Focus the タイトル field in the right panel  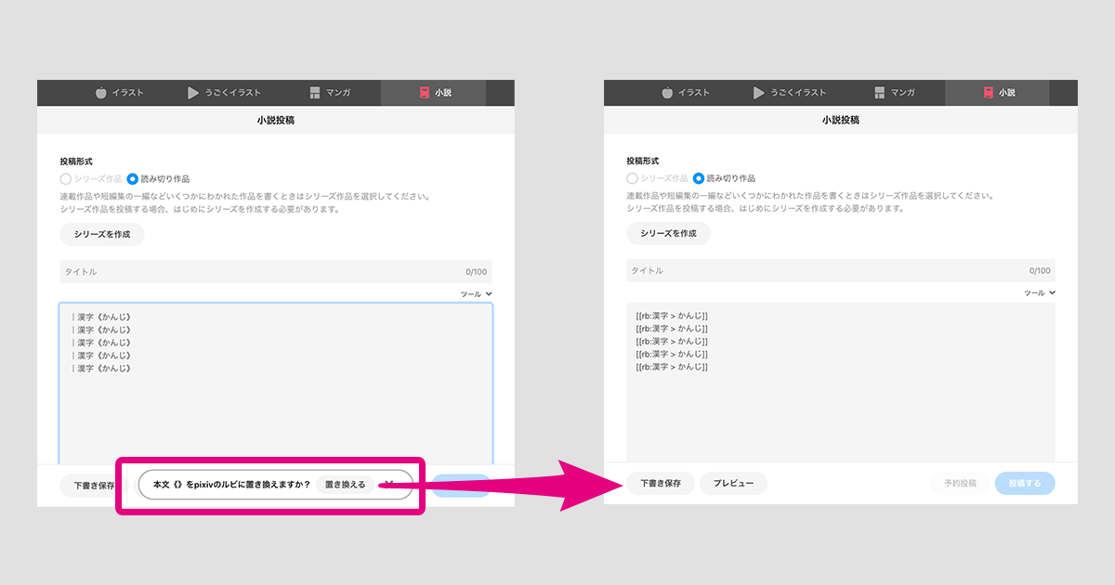[841, 271]
